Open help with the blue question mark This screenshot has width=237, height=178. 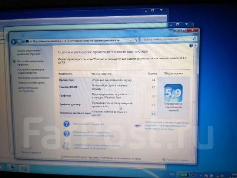pos(191,46)
